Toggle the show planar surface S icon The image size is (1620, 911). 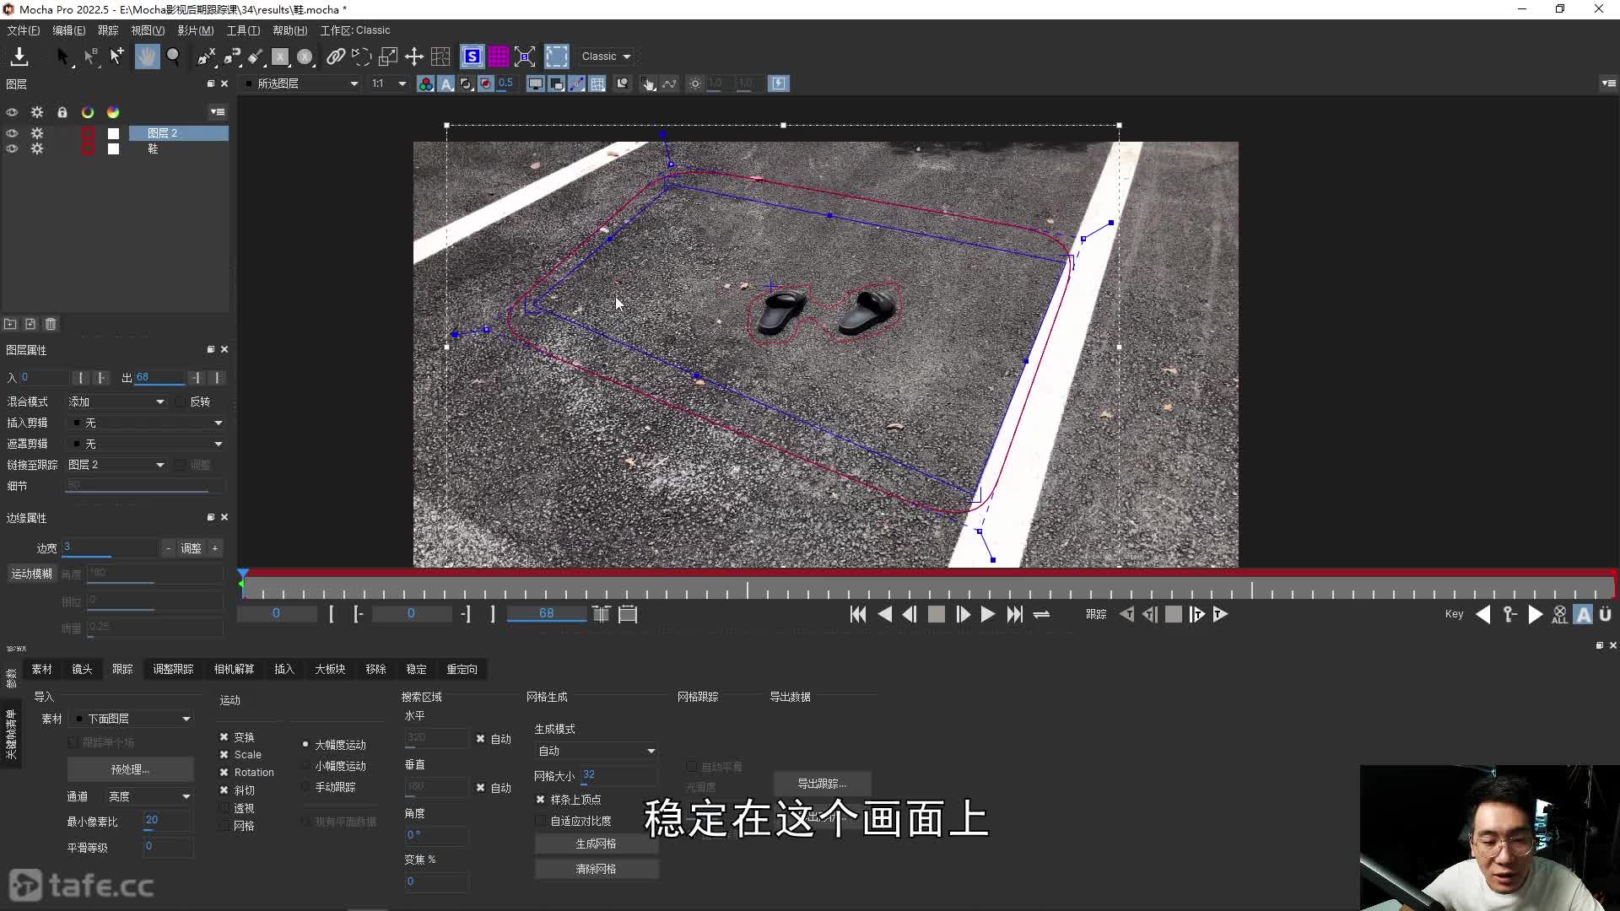(472, 57)
